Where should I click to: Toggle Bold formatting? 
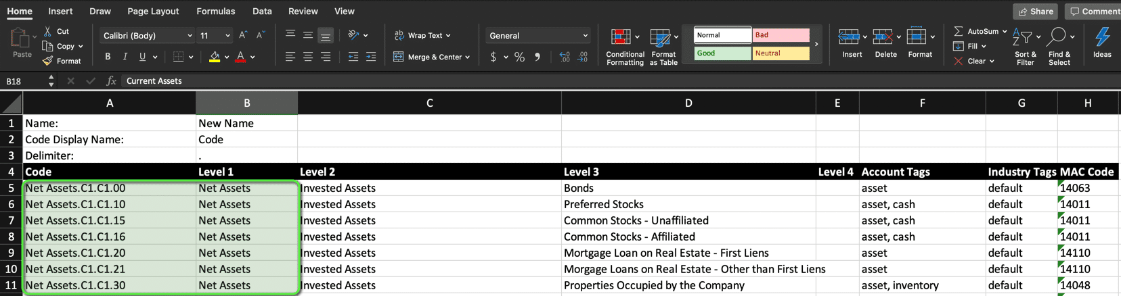click(x=108, y=57)
